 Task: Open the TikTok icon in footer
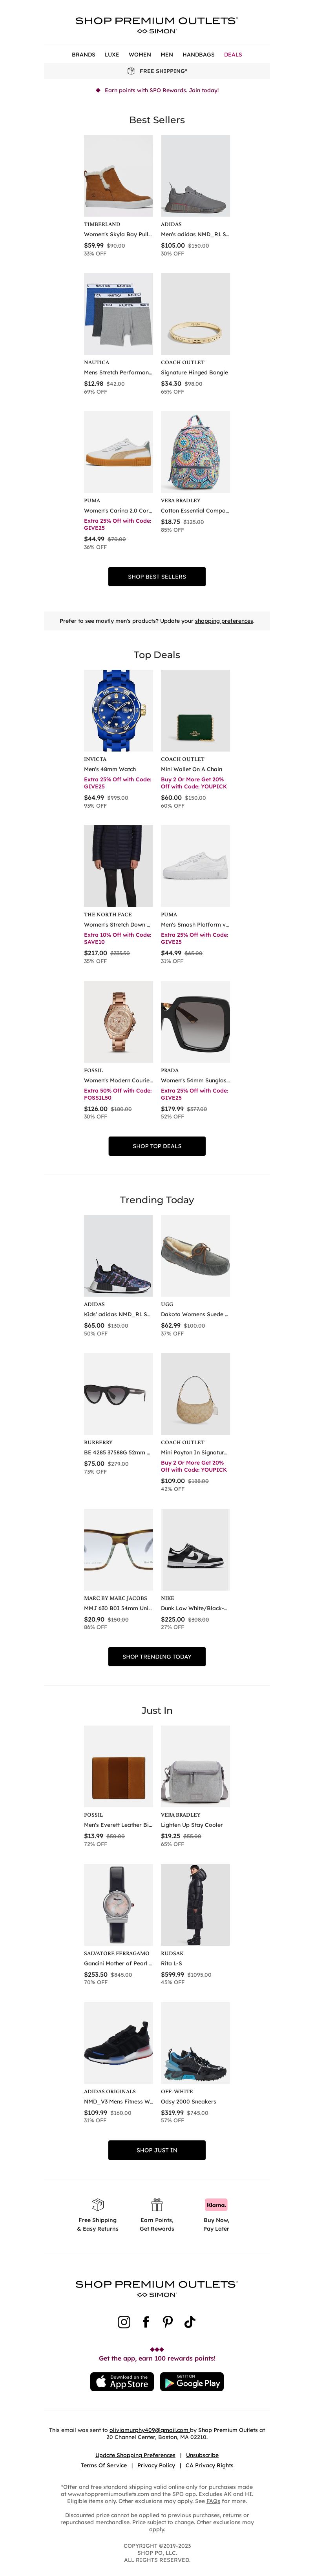[x=190, y=2322]
